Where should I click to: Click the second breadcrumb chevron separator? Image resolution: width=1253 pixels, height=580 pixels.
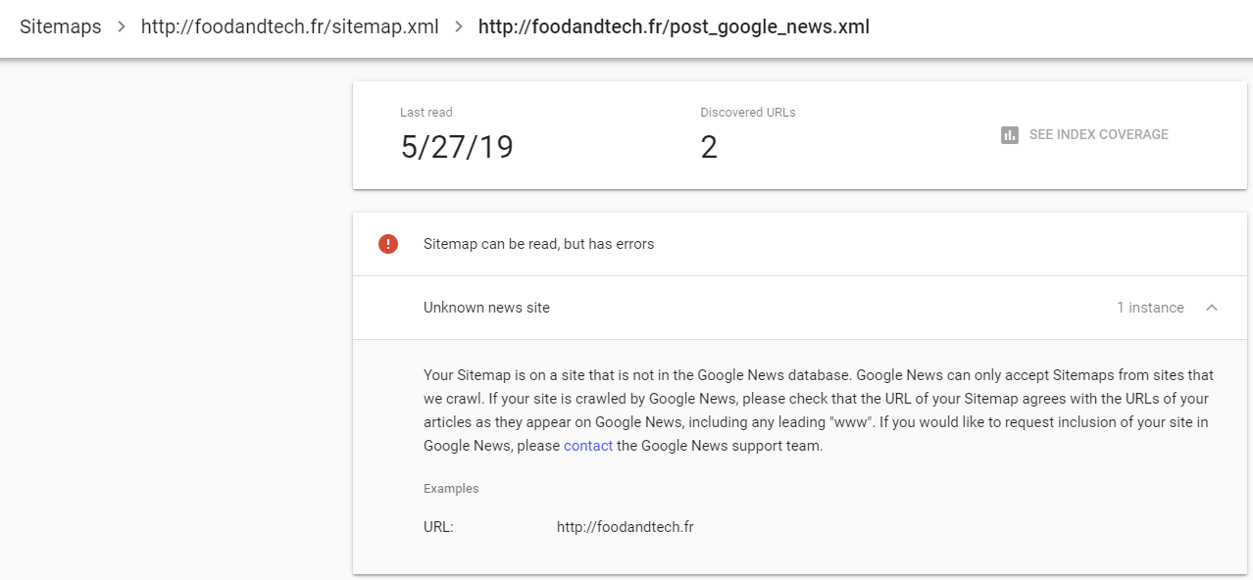(x=459, y=26)
